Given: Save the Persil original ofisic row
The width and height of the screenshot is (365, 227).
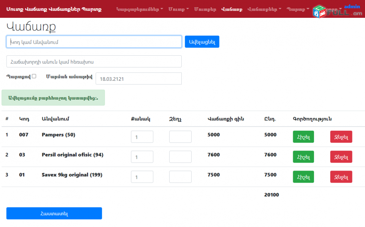Looking at the screenshot, I should click(303, 157).
